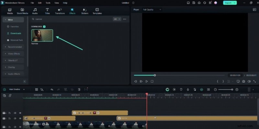Screen dimensions: 259x129
Task: Open the View menu
Action: point(57,3)
